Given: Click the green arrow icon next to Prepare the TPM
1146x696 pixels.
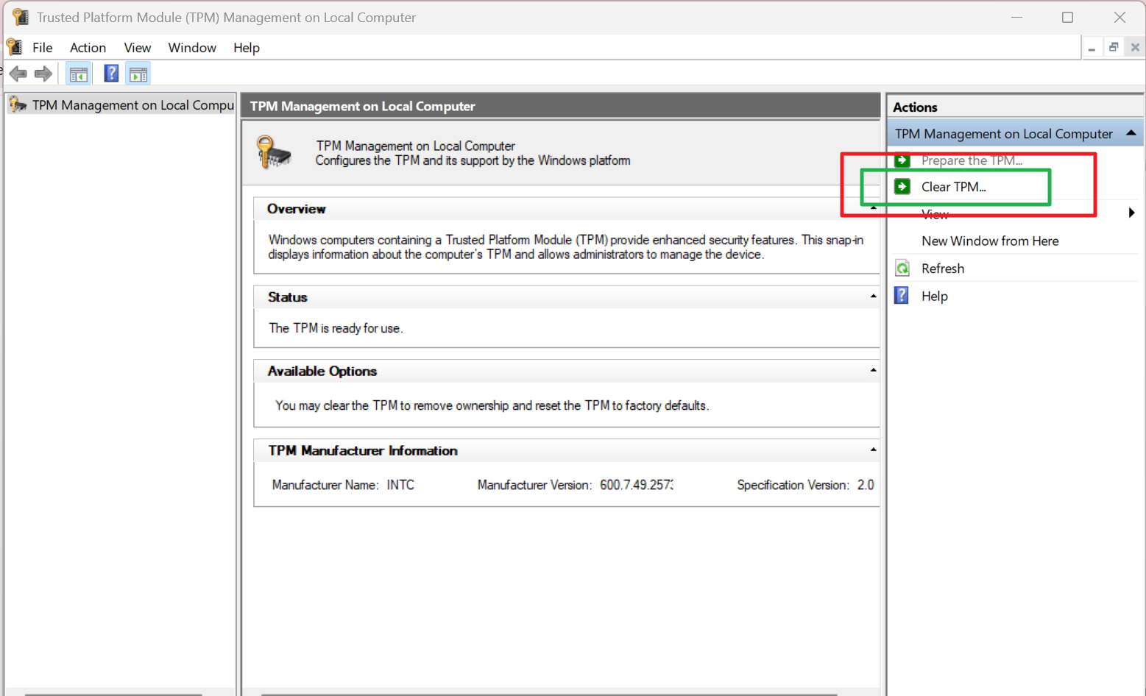Looking at the screenshot, I should pos(902,160).
